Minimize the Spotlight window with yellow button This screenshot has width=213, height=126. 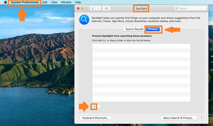pos(82,8)
